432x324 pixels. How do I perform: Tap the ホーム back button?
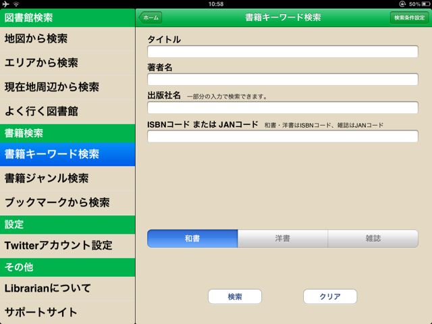(x=150, y=18)
